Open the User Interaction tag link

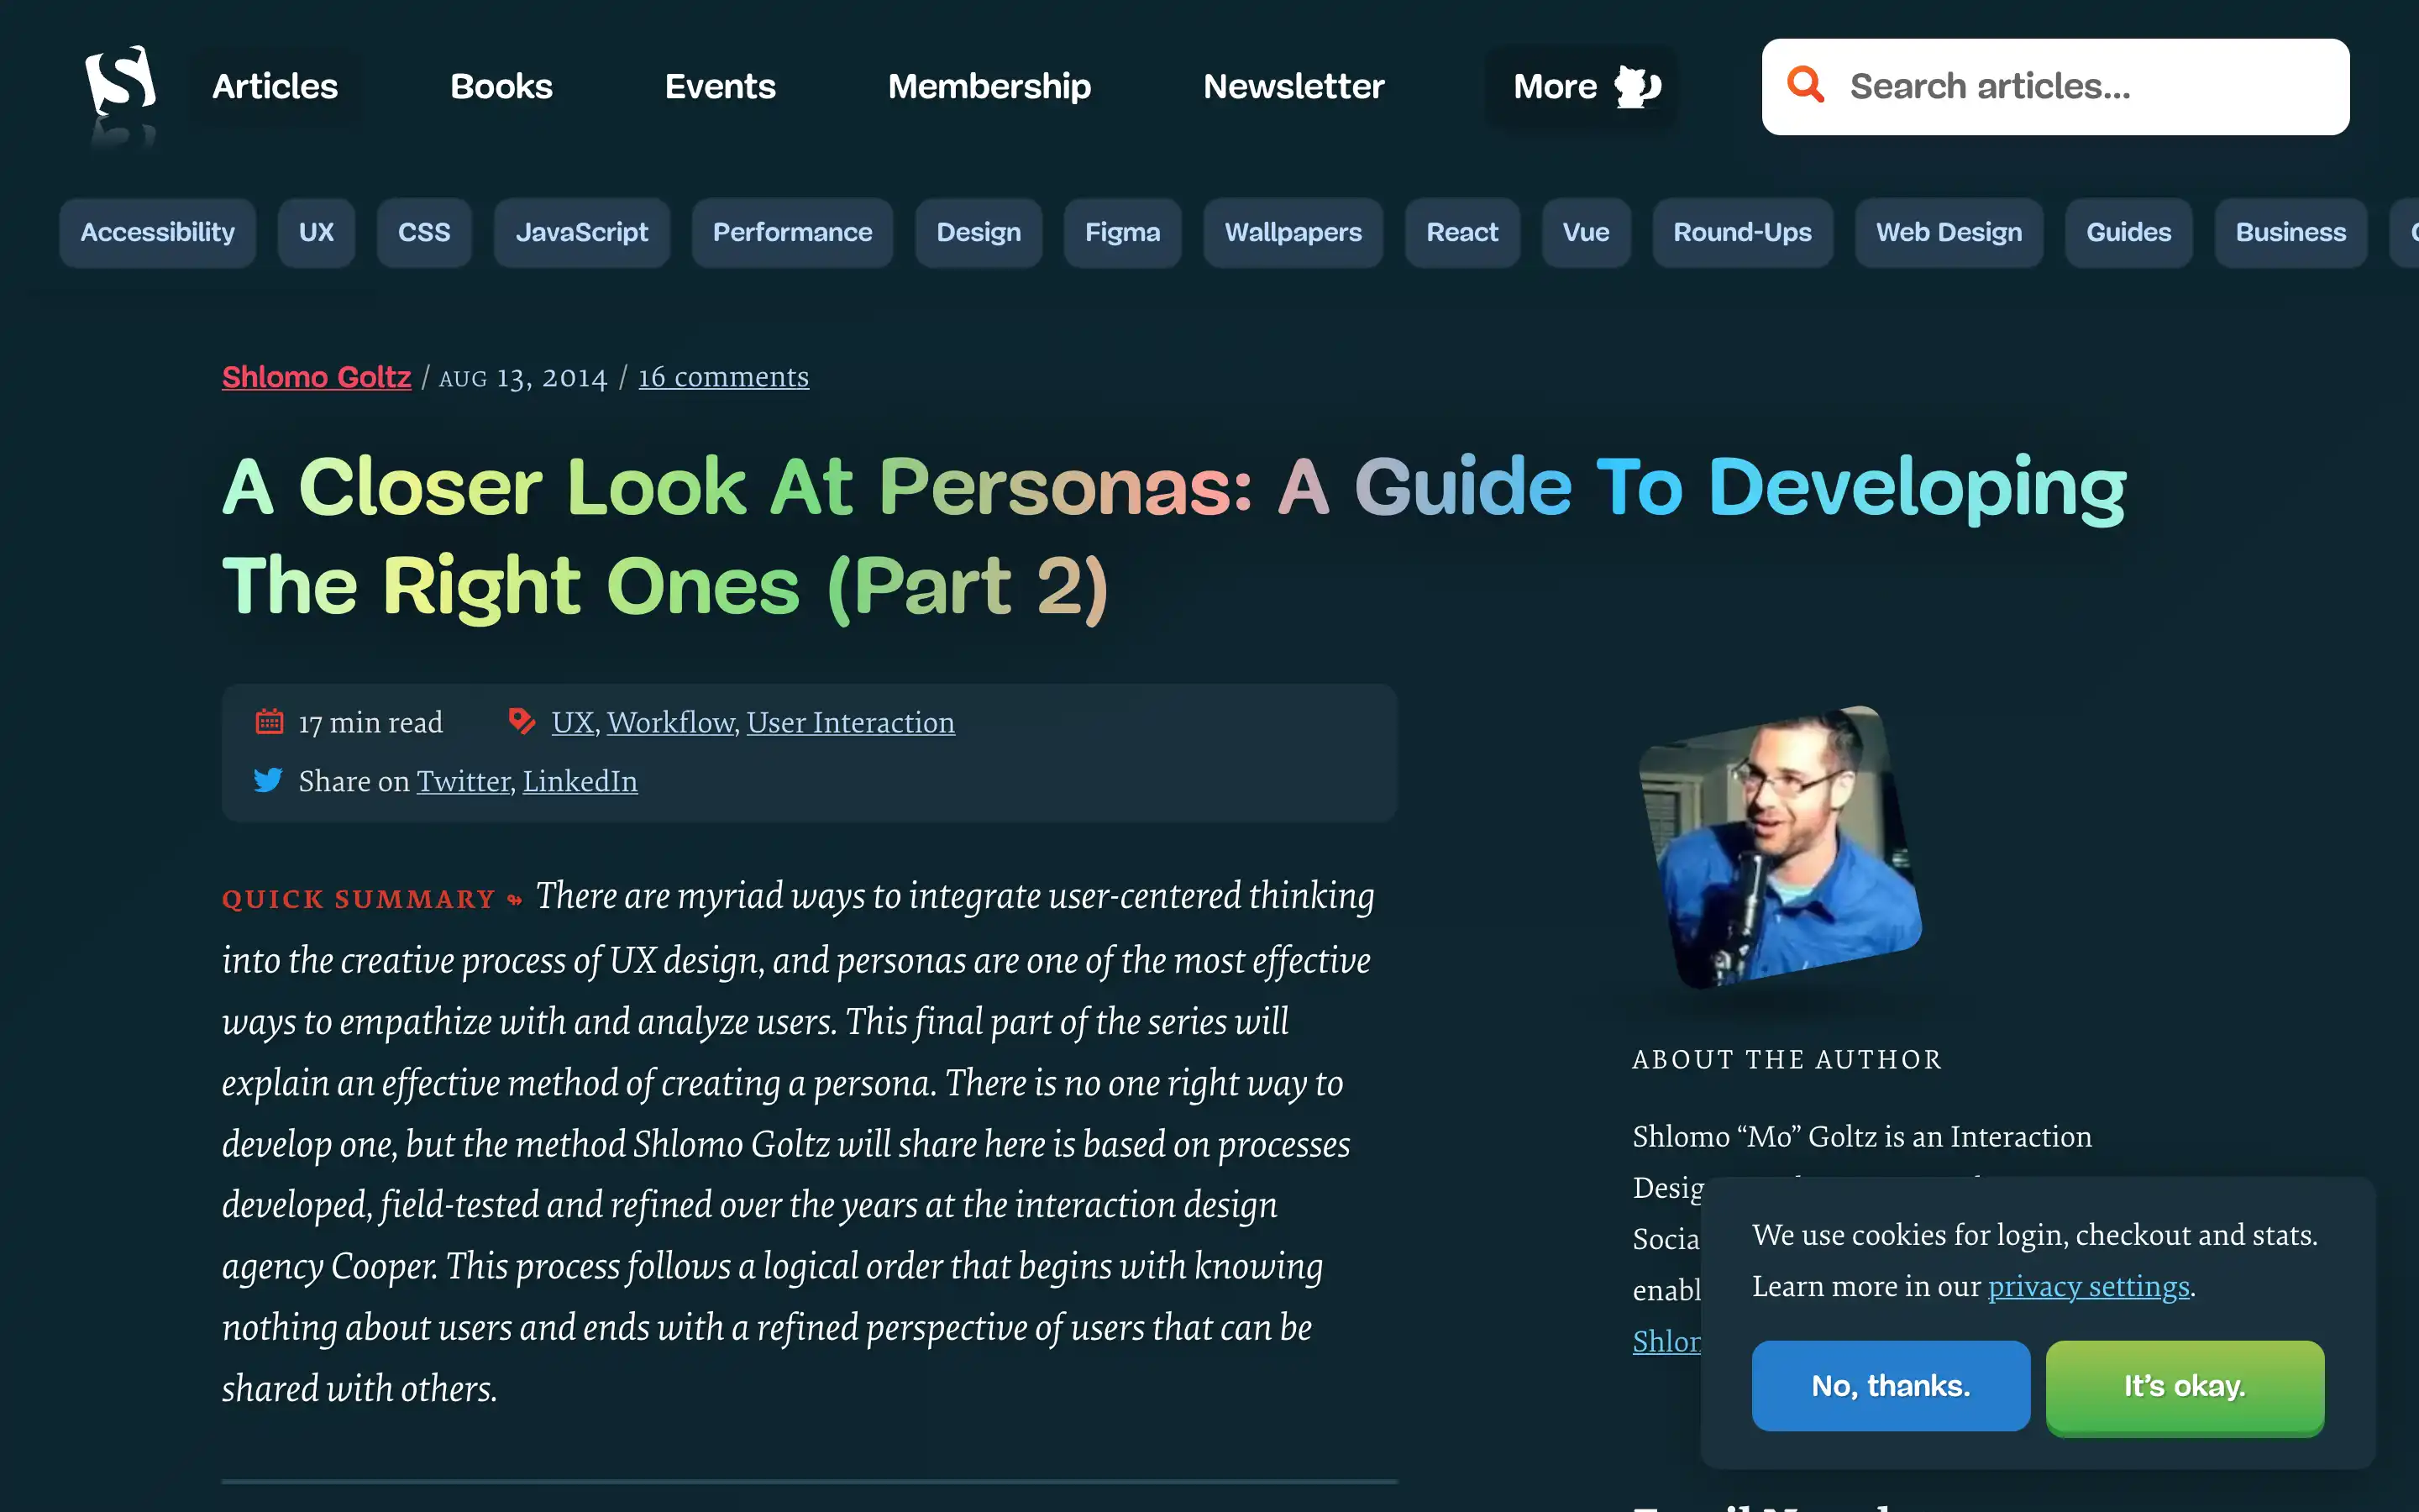click(851, 722)
